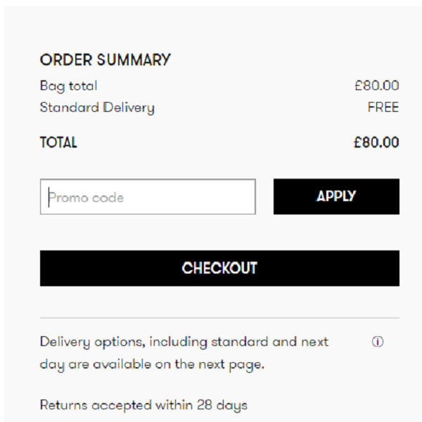Image resolution: width=422 pixels, height=422 pixels.
Task: Click the word 'Delivery' in Standard Delivery
Action: pos(129,108)
